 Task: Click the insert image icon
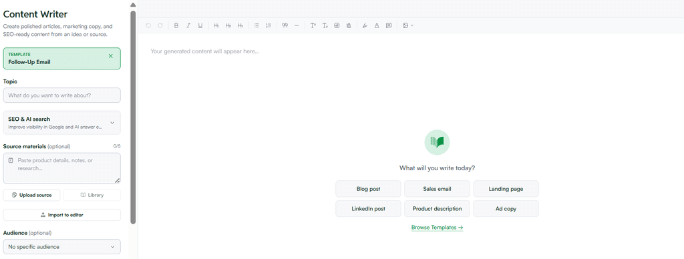[405, 26]
